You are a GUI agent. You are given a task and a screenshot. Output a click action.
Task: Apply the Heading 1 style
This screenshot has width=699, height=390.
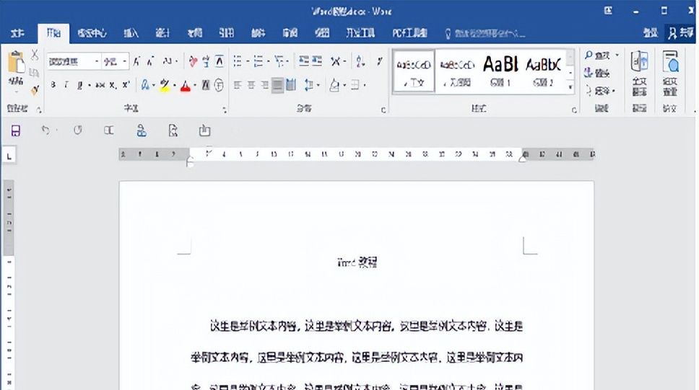pos(500,71)
